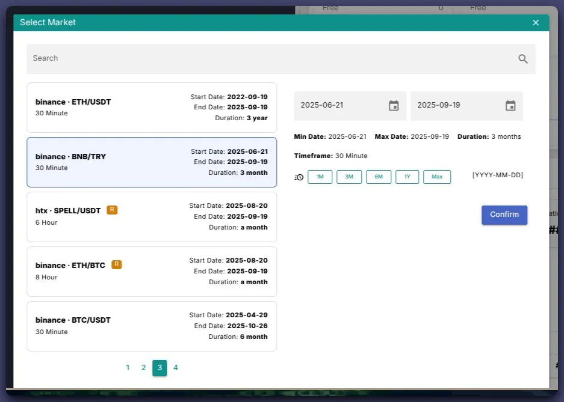
Task: Click the 2025-06-21 start date field
Action: pos(340,106)
